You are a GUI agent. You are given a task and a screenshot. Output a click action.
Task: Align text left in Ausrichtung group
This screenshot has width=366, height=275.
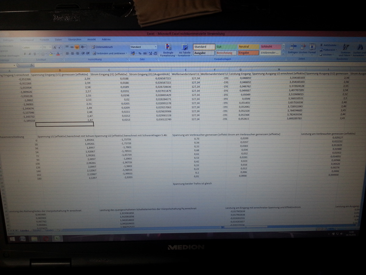tap(67, 53)
